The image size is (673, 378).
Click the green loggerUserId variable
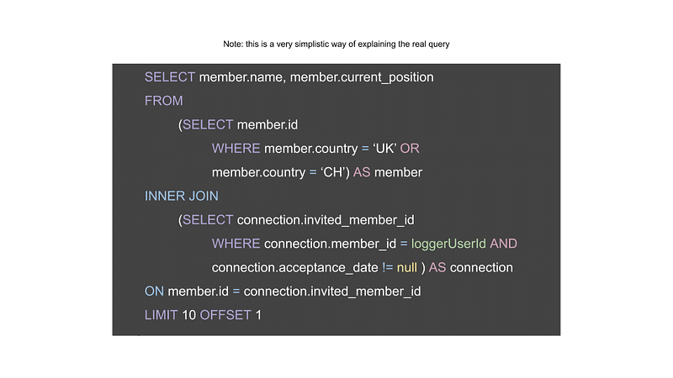point(448,244)
